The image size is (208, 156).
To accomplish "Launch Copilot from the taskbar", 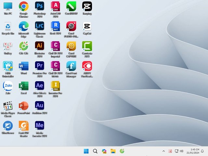I will [x=104, y=151].
